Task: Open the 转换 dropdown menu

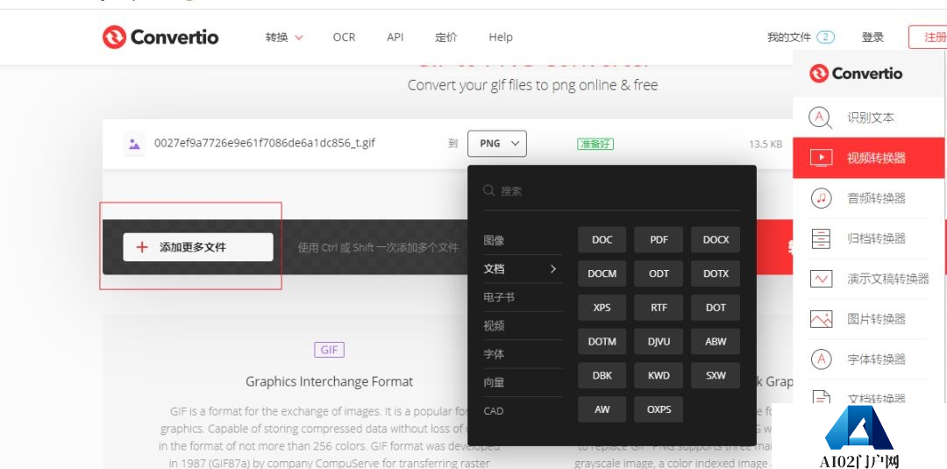Action: tap(284, 38)
